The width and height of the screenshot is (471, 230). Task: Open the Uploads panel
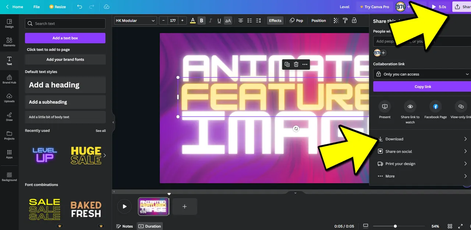[9, 98]
